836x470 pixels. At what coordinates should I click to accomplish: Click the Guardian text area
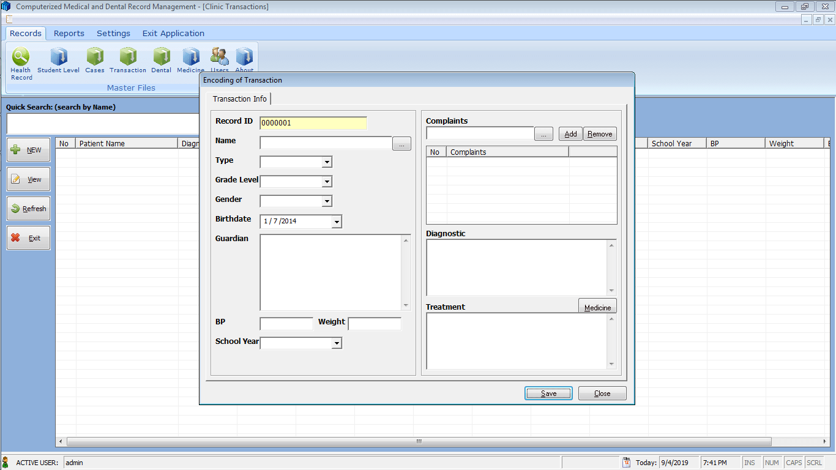[x=335, y=272]
